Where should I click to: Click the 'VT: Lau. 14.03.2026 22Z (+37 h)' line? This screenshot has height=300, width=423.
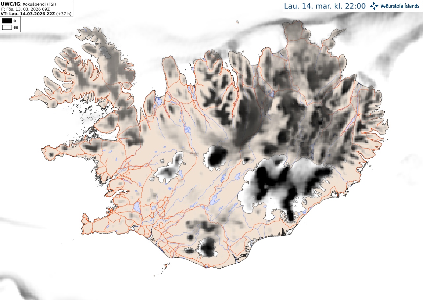(36, 14)
